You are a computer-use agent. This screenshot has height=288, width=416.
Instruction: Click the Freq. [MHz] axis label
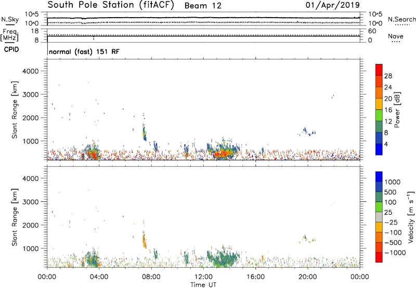coord(9,35)
